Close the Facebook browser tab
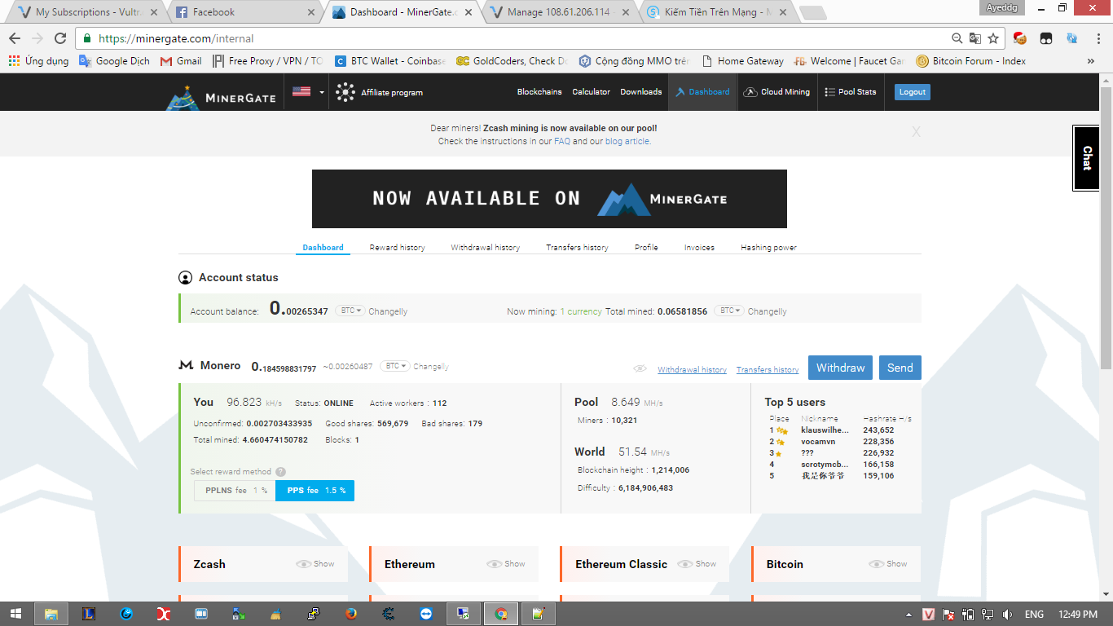Screen dimensions: 1113x626 tap(311, 12)
